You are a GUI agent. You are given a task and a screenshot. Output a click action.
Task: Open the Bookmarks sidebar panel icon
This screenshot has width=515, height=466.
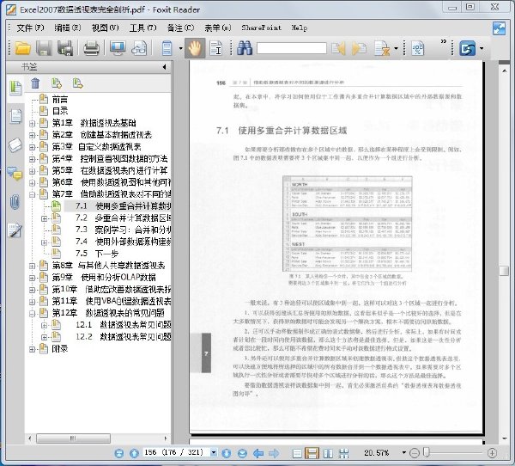click(15, 88)
